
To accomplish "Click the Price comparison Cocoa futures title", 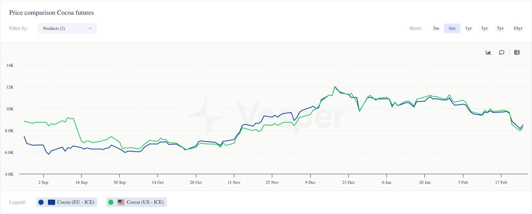I will [52, 13].
